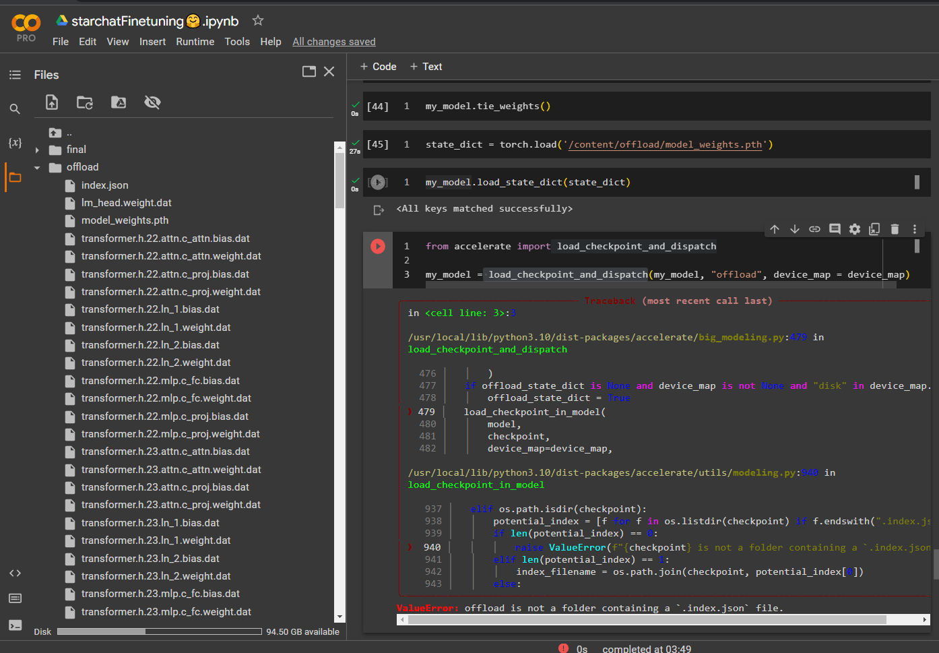Click the Mount Drive folder icon

119,102
